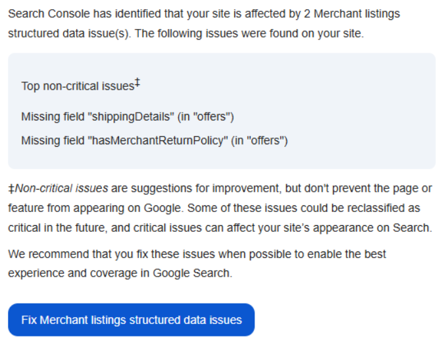This screenshot has width=444, height=347.
Task: Click the We recommend that you fix sentence
Action: click(197, 263)
